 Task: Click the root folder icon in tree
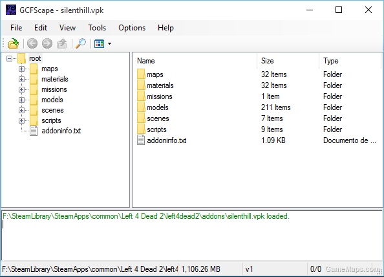(x=21, y=58)
